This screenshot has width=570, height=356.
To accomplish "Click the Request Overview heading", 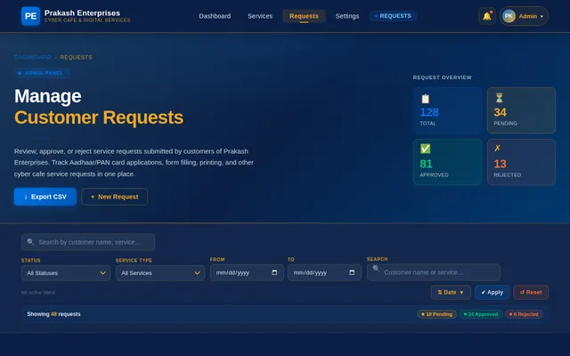I will click(442, 77).
